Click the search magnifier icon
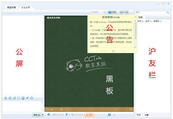Screen dimensions: 173x119 [168, 12]
